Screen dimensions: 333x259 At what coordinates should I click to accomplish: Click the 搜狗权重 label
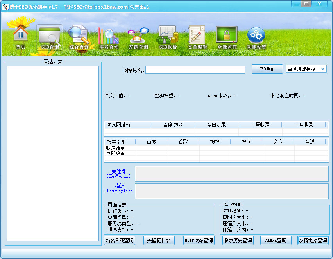click(x=165, y=96)
